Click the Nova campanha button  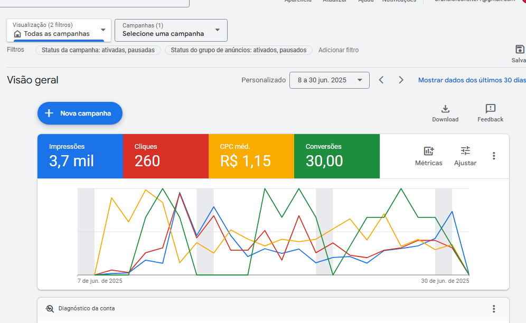80,113
